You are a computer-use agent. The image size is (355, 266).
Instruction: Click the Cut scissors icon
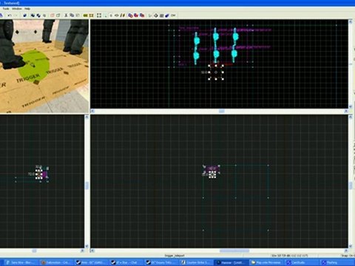click(x=66, y=16)
